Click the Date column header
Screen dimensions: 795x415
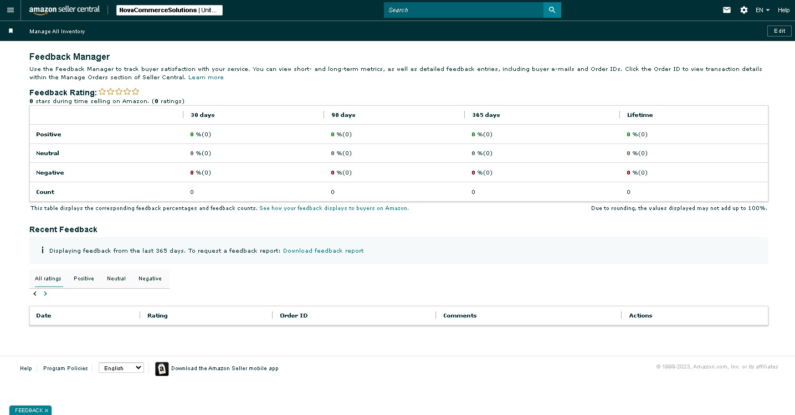pos(44,316)
